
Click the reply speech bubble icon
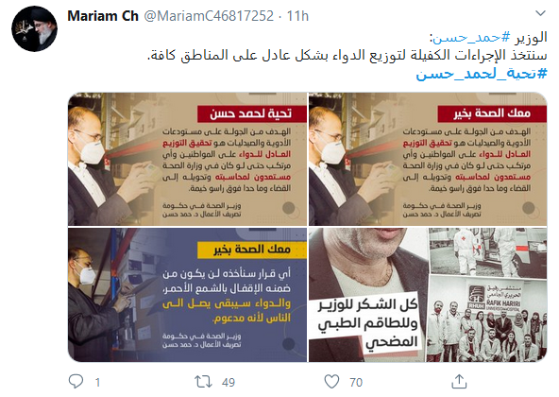tap(76, 382)
